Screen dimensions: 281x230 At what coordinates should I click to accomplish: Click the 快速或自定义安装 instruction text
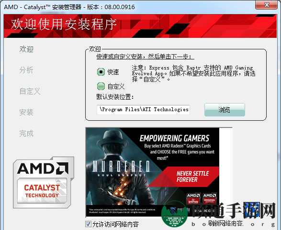[x=146, y=57]
